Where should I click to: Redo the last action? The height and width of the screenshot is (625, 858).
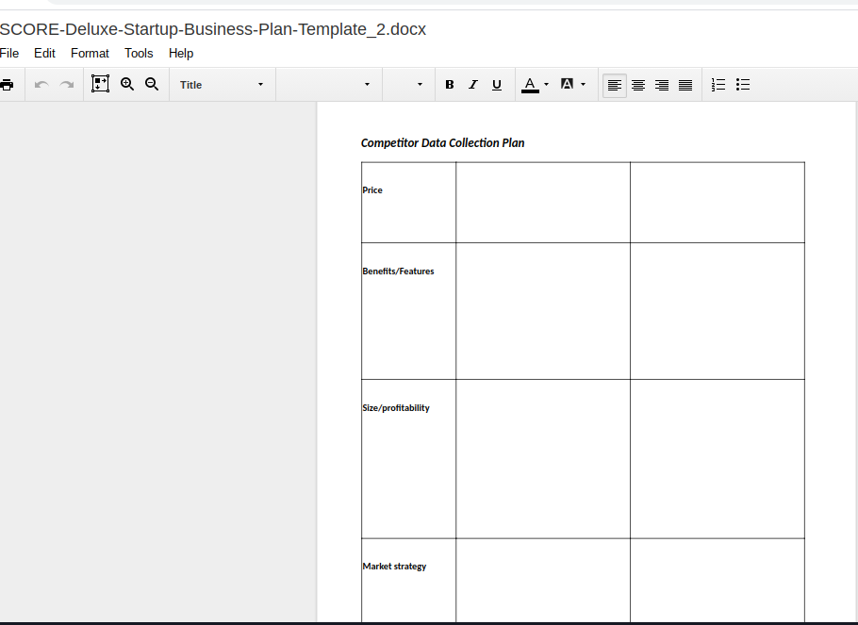coord(65,84)
